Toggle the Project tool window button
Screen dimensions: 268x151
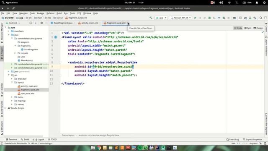pyautogui.click(x=2, y=54)
